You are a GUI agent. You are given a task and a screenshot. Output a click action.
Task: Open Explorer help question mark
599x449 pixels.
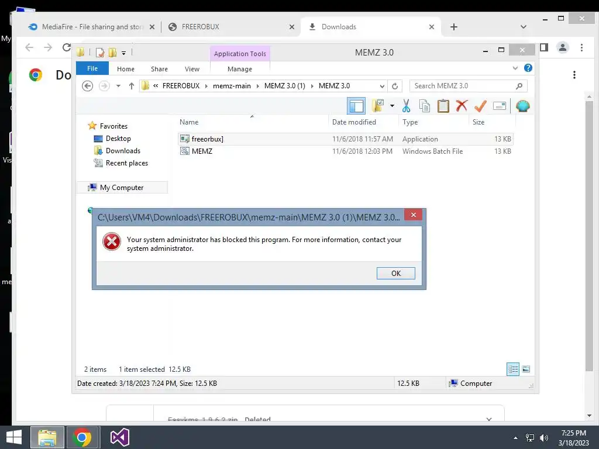[x=528, y=68]
